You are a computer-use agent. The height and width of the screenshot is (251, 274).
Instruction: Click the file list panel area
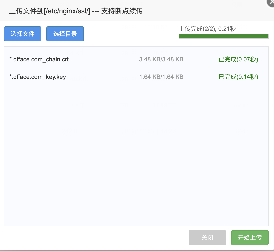point(136,150)
